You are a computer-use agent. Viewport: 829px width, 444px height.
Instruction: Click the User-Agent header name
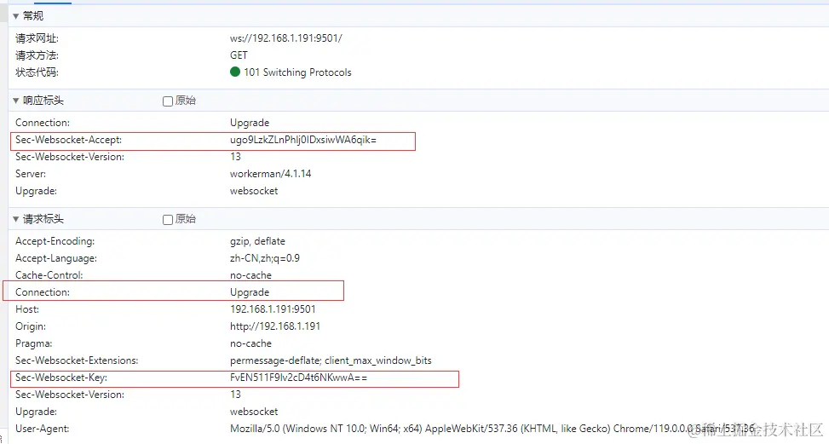43,429
